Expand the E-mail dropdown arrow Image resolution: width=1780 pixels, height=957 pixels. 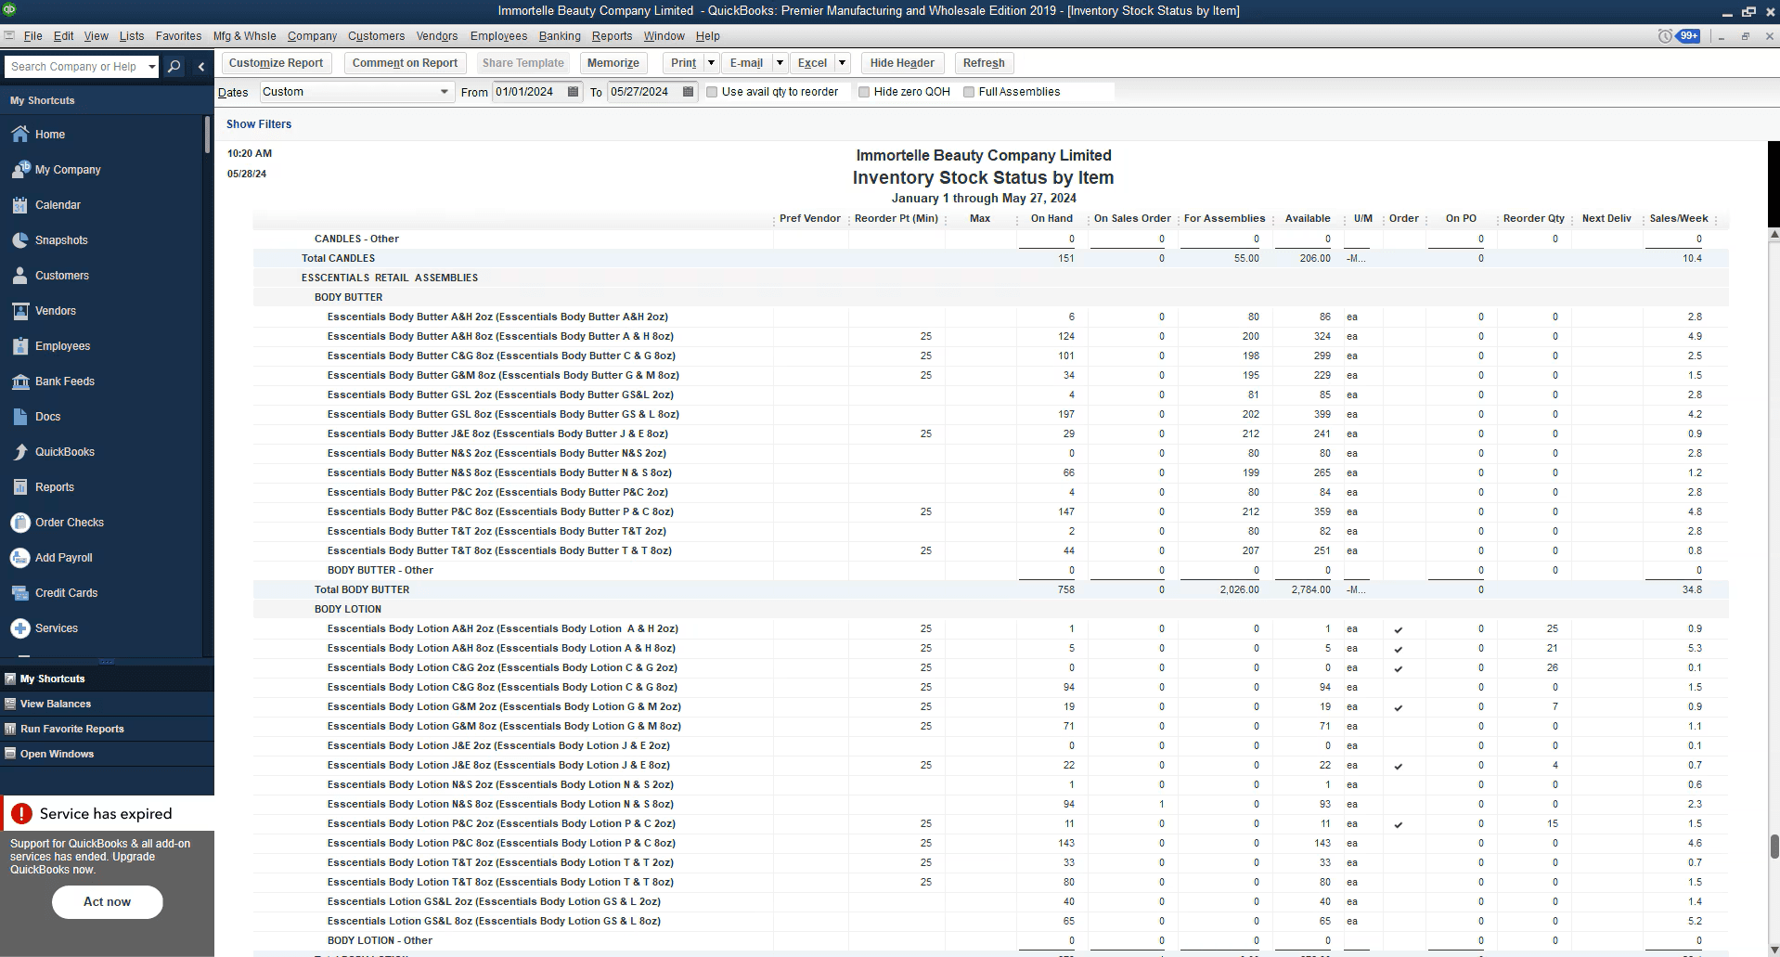coord(780,63)
